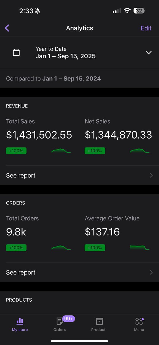Tap the chevron on Orders See report row

tap(151, 272)
